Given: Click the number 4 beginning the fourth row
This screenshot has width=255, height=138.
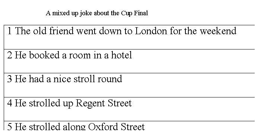Looking at the screenshot, I should point(9,103).
